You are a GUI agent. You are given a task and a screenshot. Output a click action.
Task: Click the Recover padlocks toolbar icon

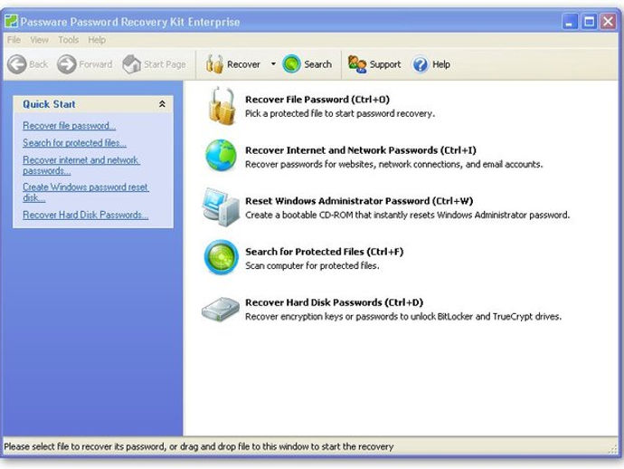pyautogui.click(x=214, y=64)
